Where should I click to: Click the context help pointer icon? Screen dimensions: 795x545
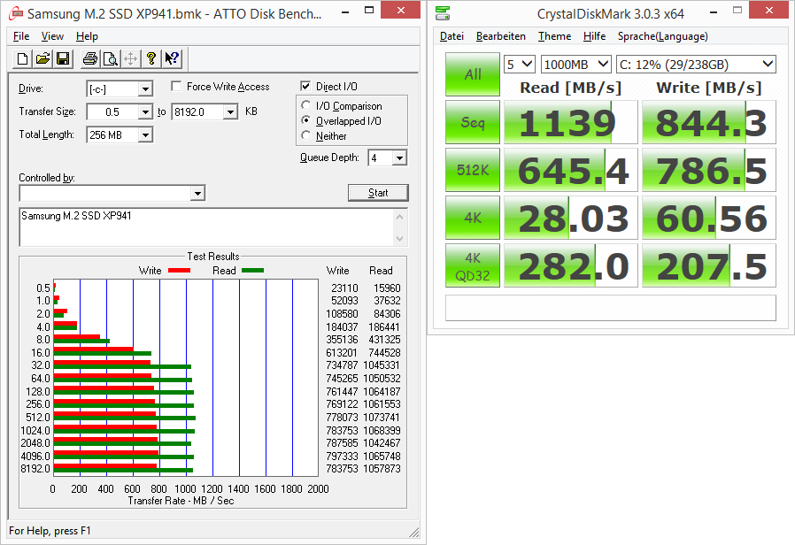(172, 58)
